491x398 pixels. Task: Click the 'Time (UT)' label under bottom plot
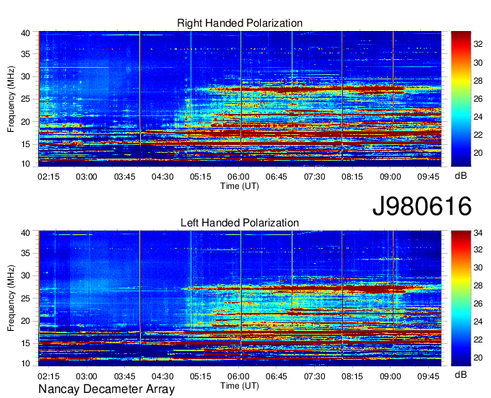[x=240, y=386]
